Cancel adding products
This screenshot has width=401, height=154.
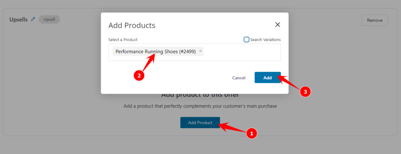tap(238, 78)
